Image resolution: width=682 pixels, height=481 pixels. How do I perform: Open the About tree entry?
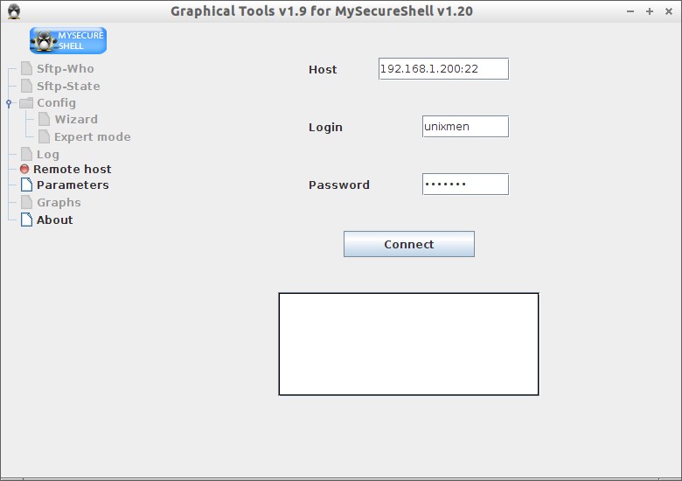coord(55,220)
